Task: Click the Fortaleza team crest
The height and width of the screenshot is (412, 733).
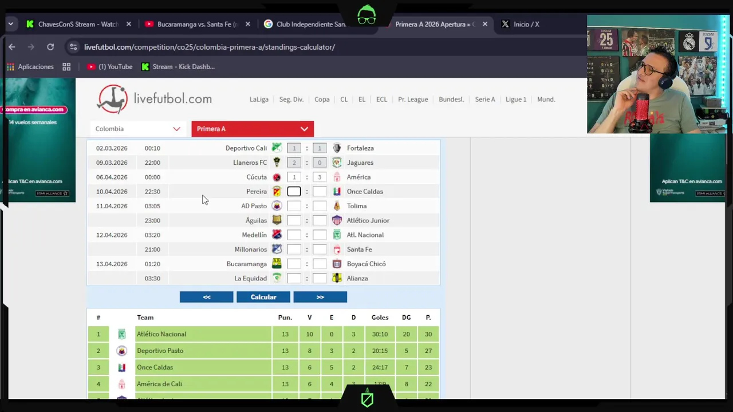Action: [337, 148]
